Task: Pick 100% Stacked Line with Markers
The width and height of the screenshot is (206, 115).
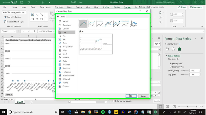Action: tap(125, 24)
